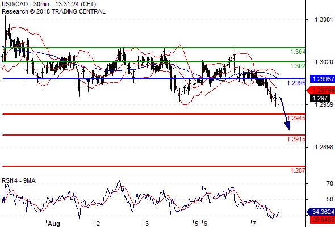Click the red 29.6482 RSI value tag
The image size is (335, 227).
coord(322,220)
